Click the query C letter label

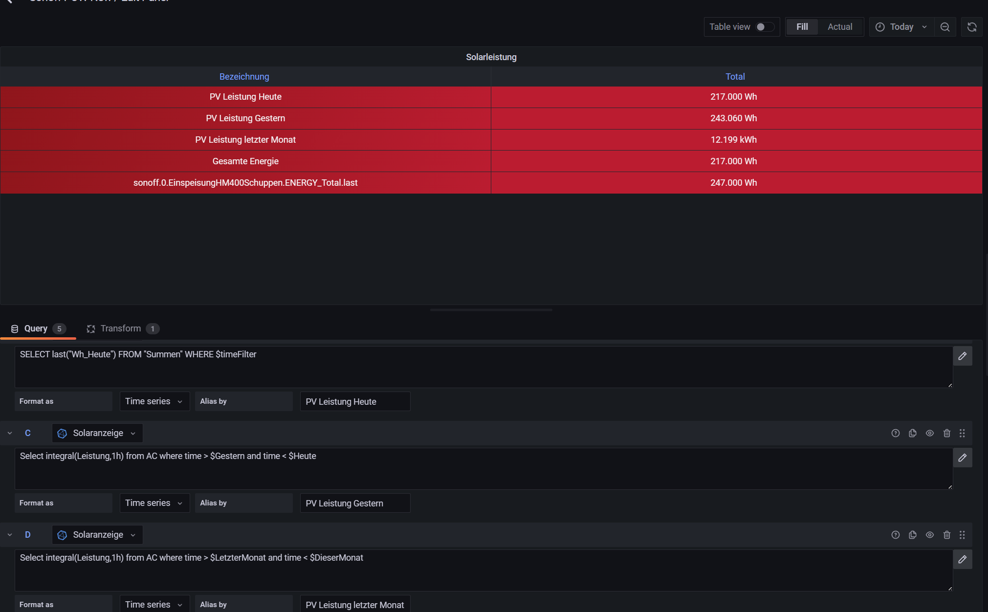(28, 433)
